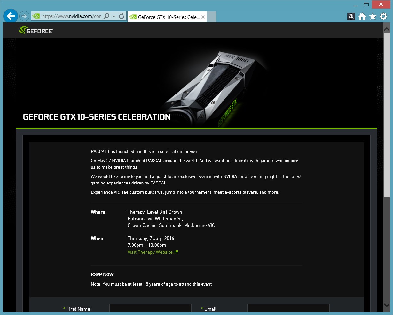Open the Tools gear menu
393x315 pixels.
383,17
